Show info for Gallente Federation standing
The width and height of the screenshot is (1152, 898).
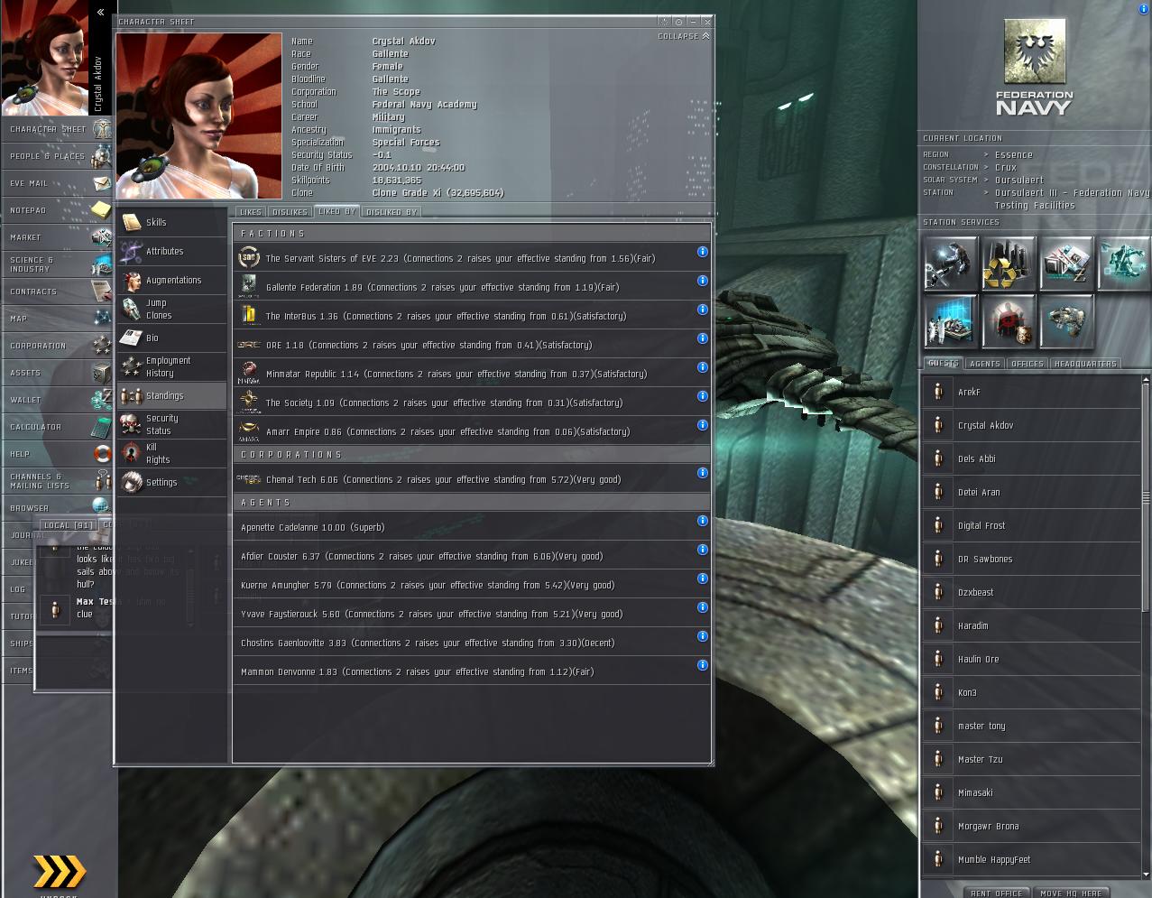coord(702,281)
